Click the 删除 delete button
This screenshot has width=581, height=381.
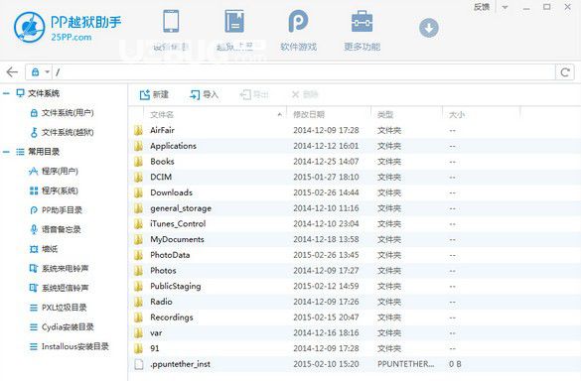(x=305, y=95)
